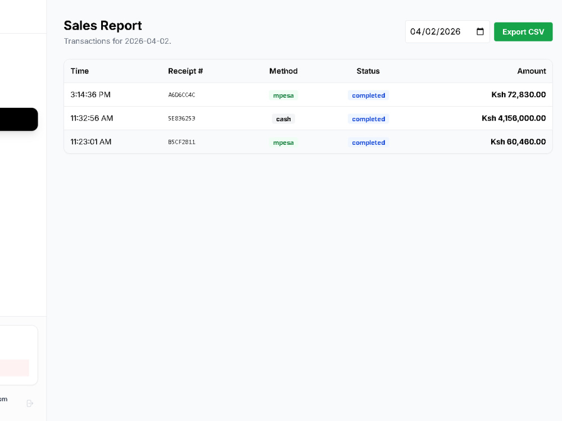Click the completed status in the cash row
The height and width of the screenshot is (421, 562).
point(368,119)
